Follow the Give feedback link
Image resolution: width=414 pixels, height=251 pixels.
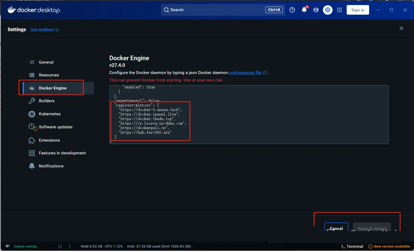(x=42, y=29)
